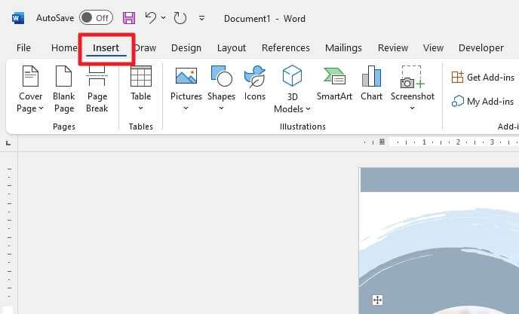Select the Insert ribbon tab
Image resolution: width=519 pixels, height=314 pixels.
point(106,48)
